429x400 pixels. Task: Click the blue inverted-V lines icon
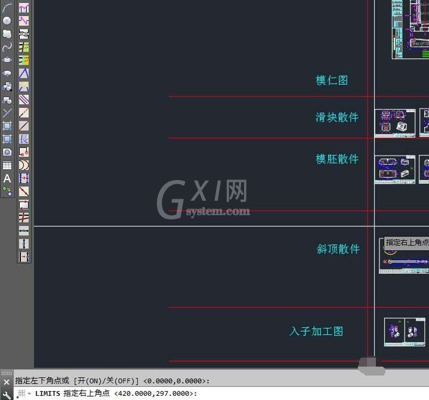(24, 73)
